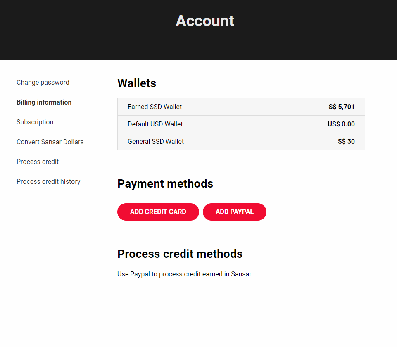397x347 pixels.
Task: Go to the Subscription section
Action: click(x=35, y=122)
